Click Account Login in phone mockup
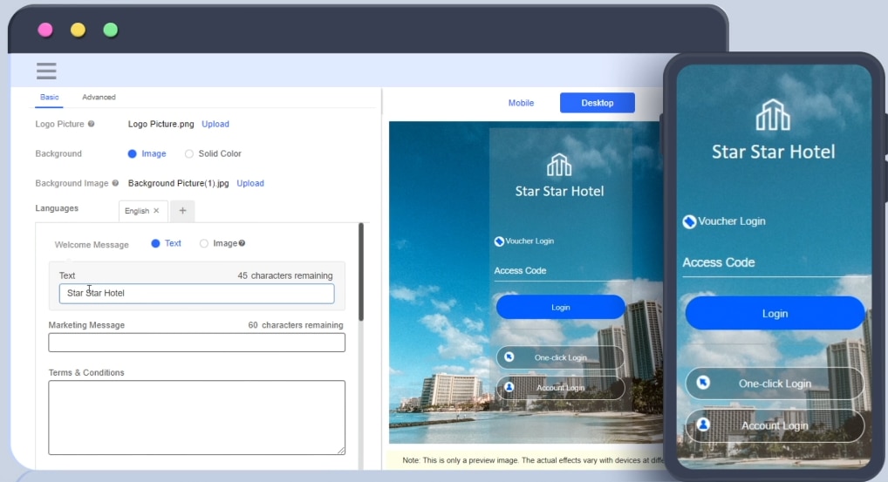888x482 pixels. 775,425
